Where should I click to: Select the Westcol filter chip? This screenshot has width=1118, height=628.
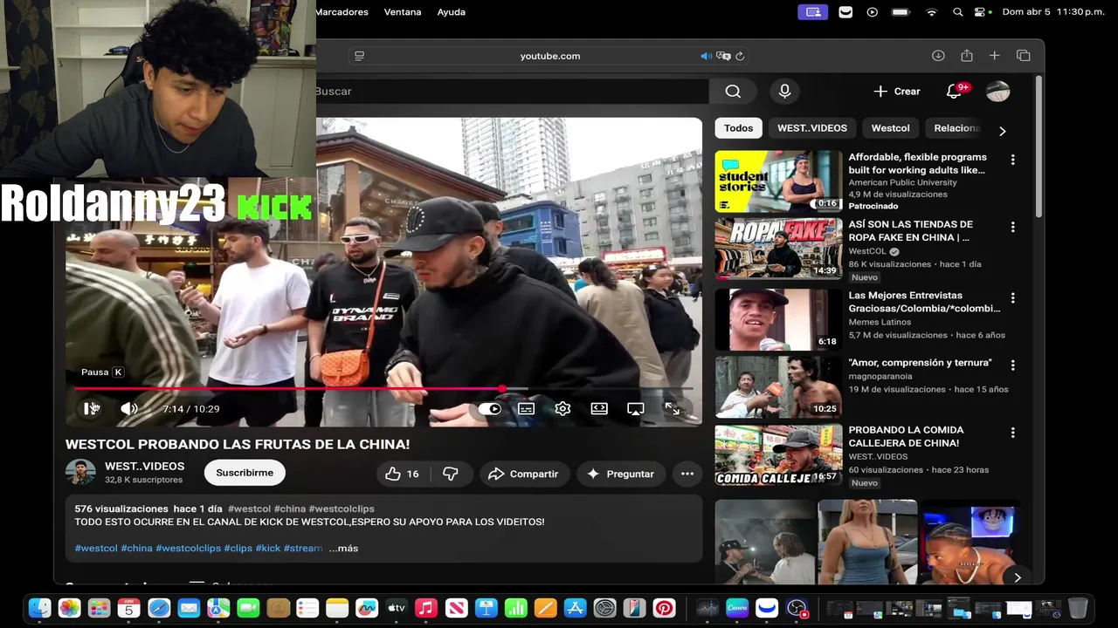tap(890, 128)
